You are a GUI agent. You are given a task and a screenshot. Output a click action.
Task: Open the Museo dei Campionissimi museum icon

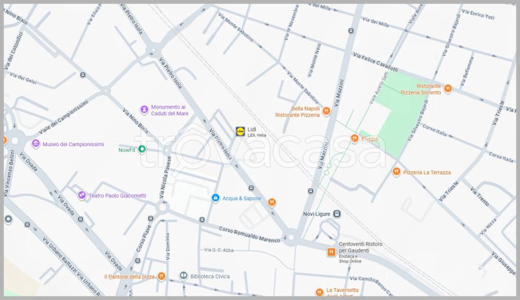pos(36,144)
